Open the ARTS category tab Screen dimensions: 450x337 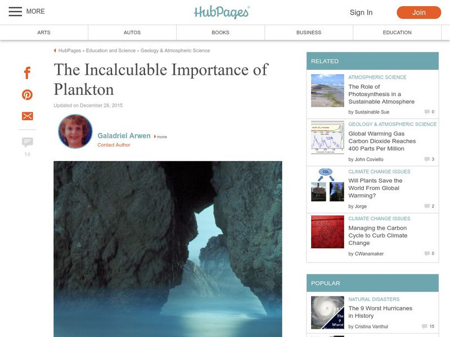(x=44, y=33)
